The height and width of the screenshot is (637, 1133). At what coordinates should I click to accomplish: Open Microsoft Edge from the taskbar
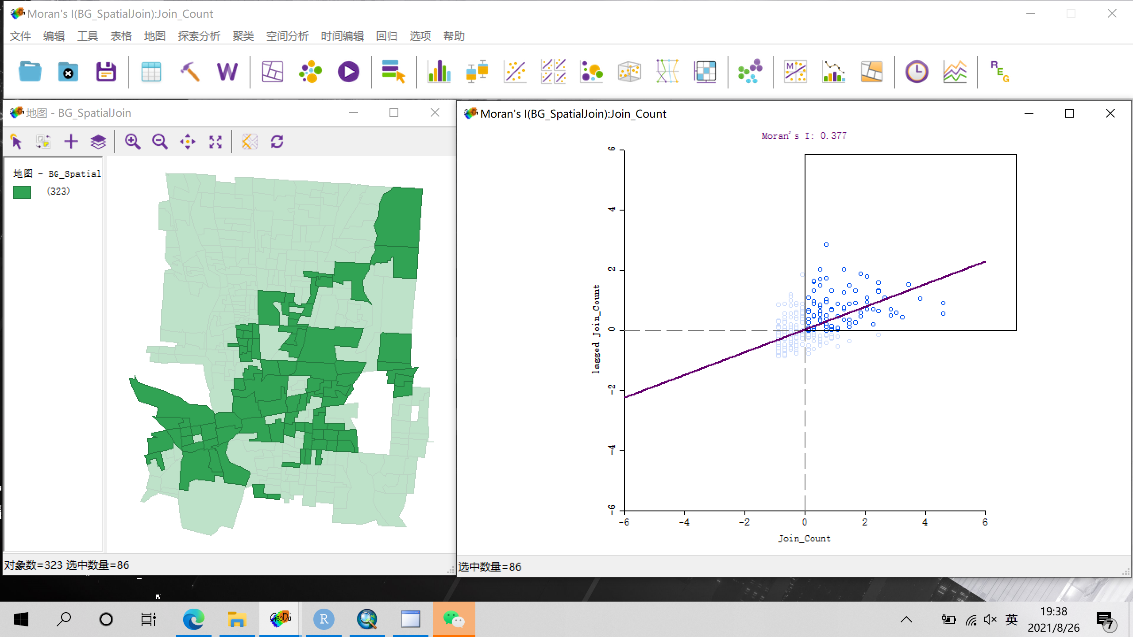(194, 619)
